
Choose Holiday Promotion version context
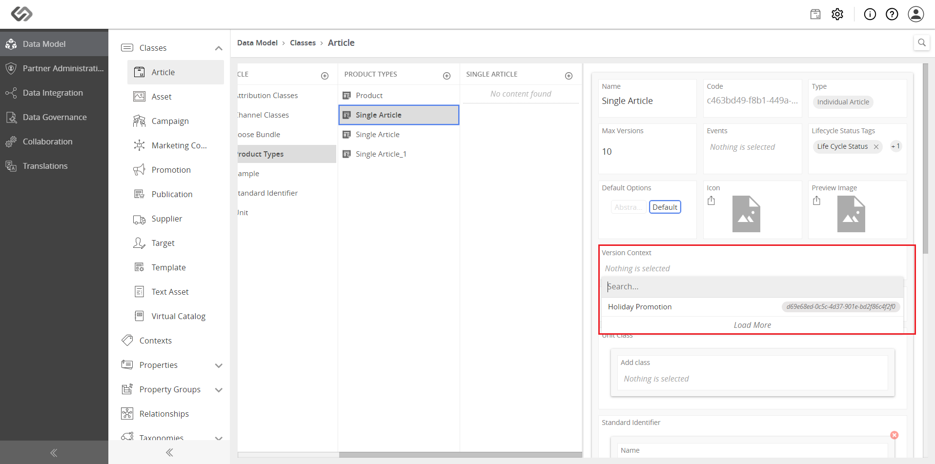click(x=752, y=307)
